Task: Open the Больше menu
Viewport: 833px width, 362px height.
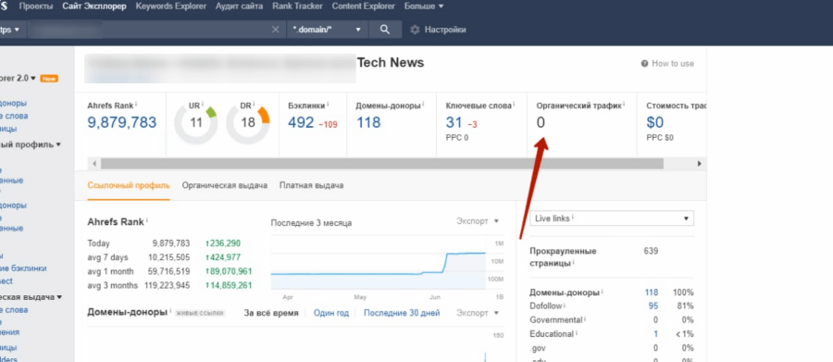Action: click(x=424, y=6)
